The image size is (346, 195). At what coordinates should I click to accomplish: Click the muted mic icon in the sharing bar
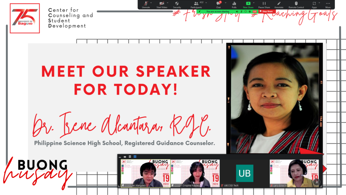241,12
